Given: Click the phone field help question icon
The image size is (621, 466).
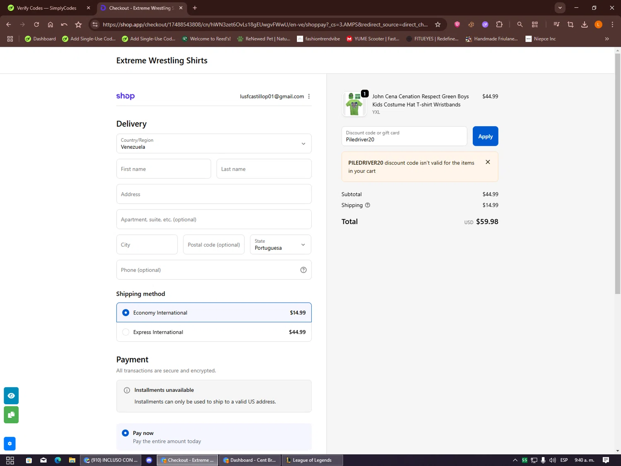Looking at the screenshot, I should [x=303, y=270].
